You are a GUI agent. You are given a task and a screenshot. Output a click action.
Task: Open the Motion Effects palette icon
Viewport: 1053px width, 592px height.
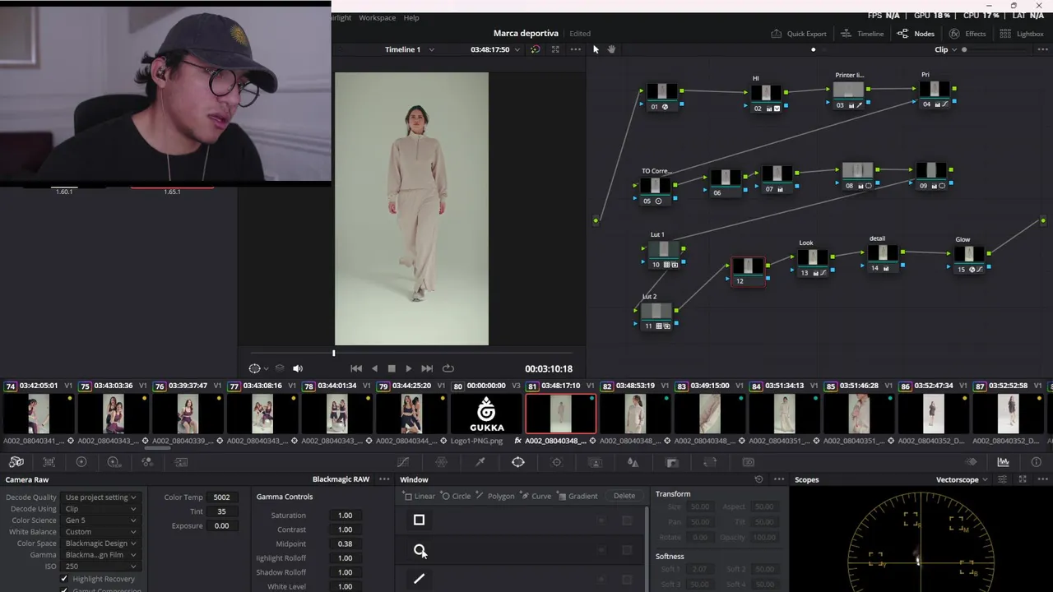point(181,462)
